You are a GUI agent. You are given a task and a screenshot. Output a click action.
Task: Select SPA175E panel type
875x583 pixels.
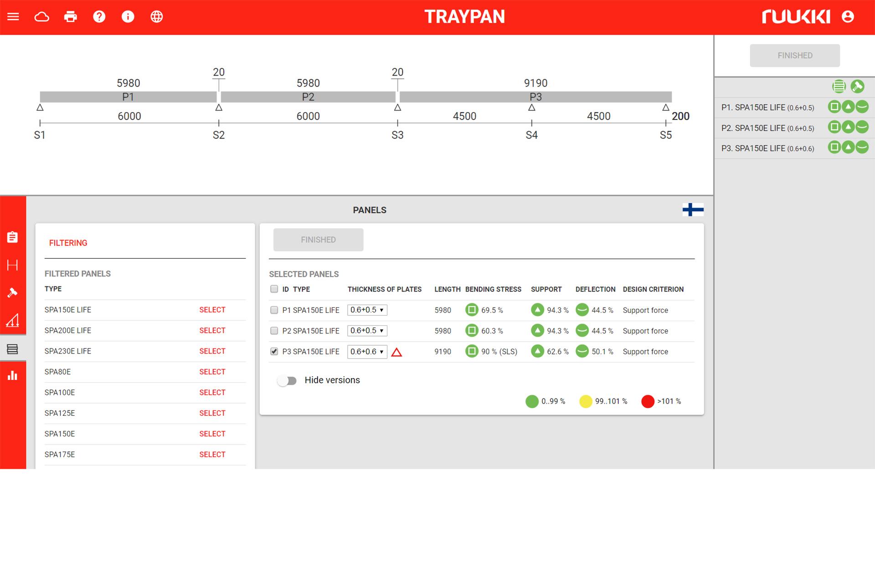pyautogui.click(x=212, y=454)
